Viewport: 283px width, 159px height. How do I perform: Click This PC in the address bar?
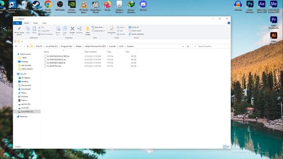coord(39,46)
